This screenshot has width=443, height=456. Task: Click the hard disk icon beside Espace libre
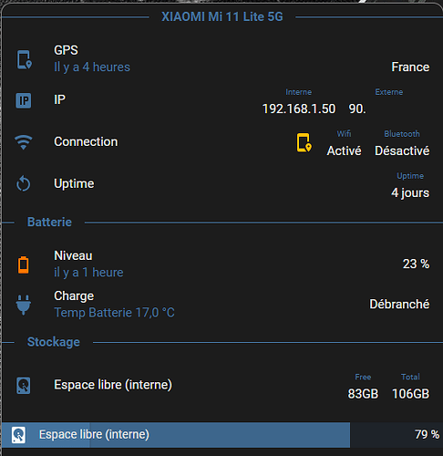(x=24, y=385)
